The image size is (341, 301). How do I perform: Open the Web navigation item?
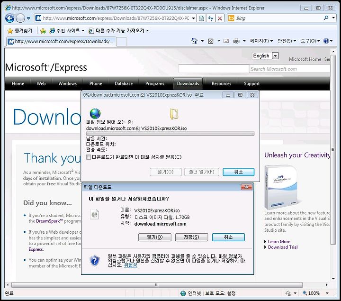click(x=41, y=83)
